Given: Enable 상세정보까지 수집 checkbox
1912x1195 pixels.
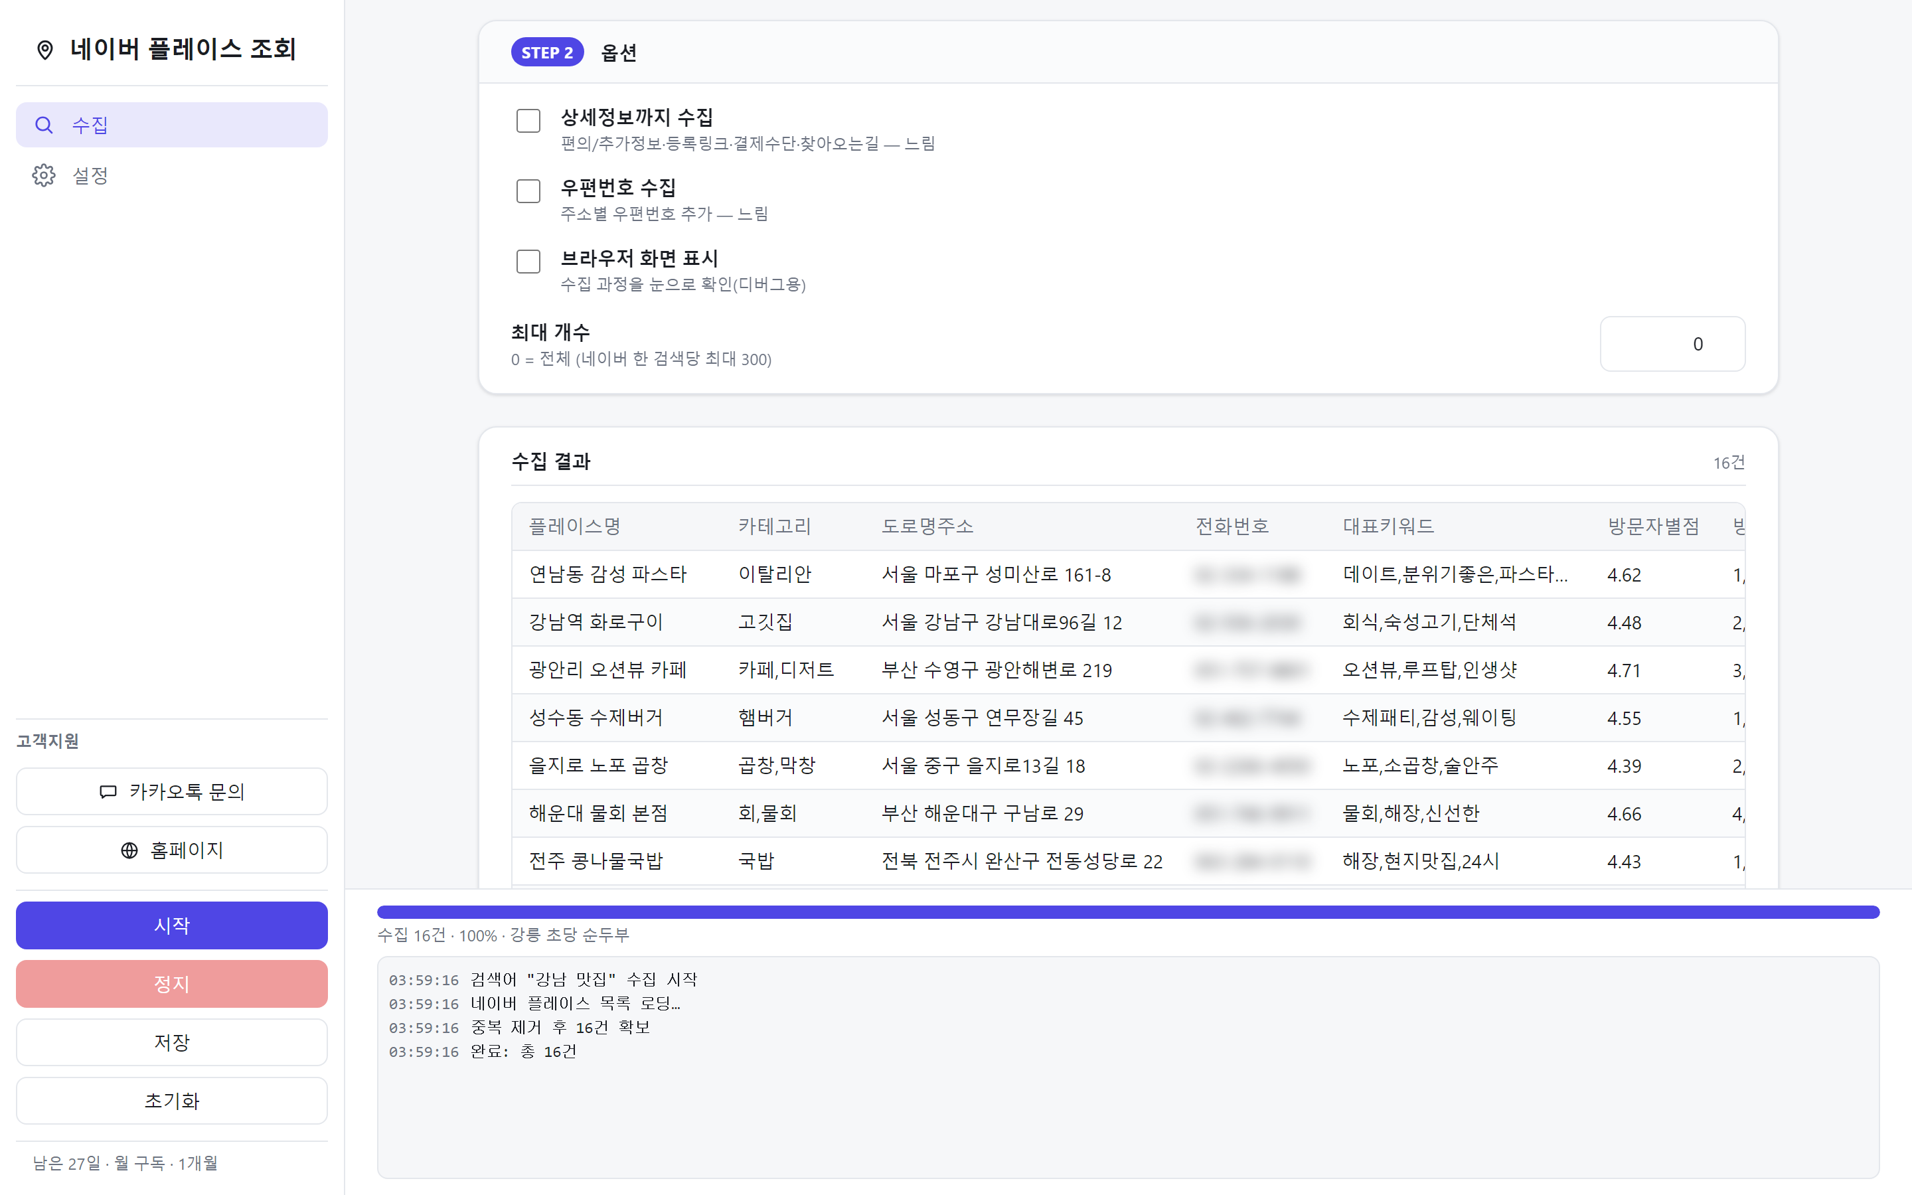Looking at the screenshot, I should point(528,121).
